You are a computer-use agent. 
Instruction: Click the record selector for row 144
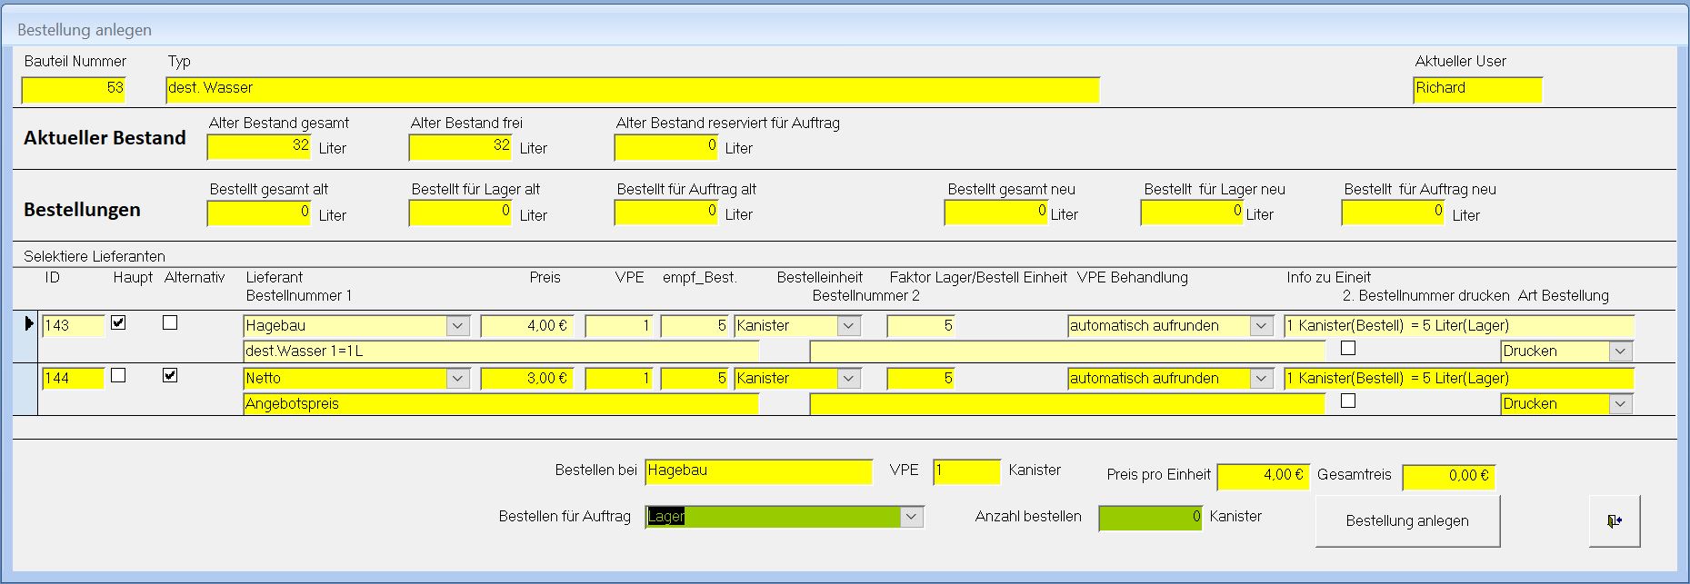27,389
